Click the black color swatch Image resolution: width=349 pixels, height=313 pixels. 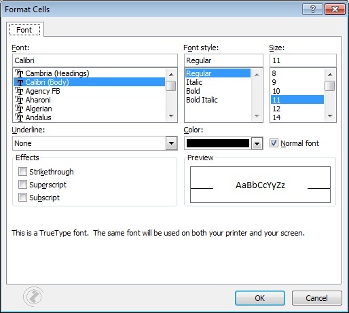click(218, 143)
